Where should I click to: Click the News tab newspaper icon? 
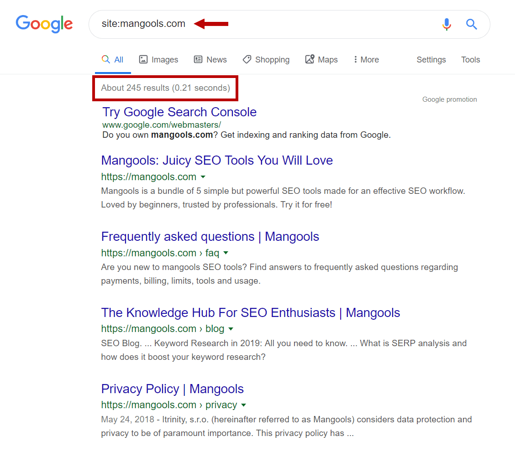(198, 59)
